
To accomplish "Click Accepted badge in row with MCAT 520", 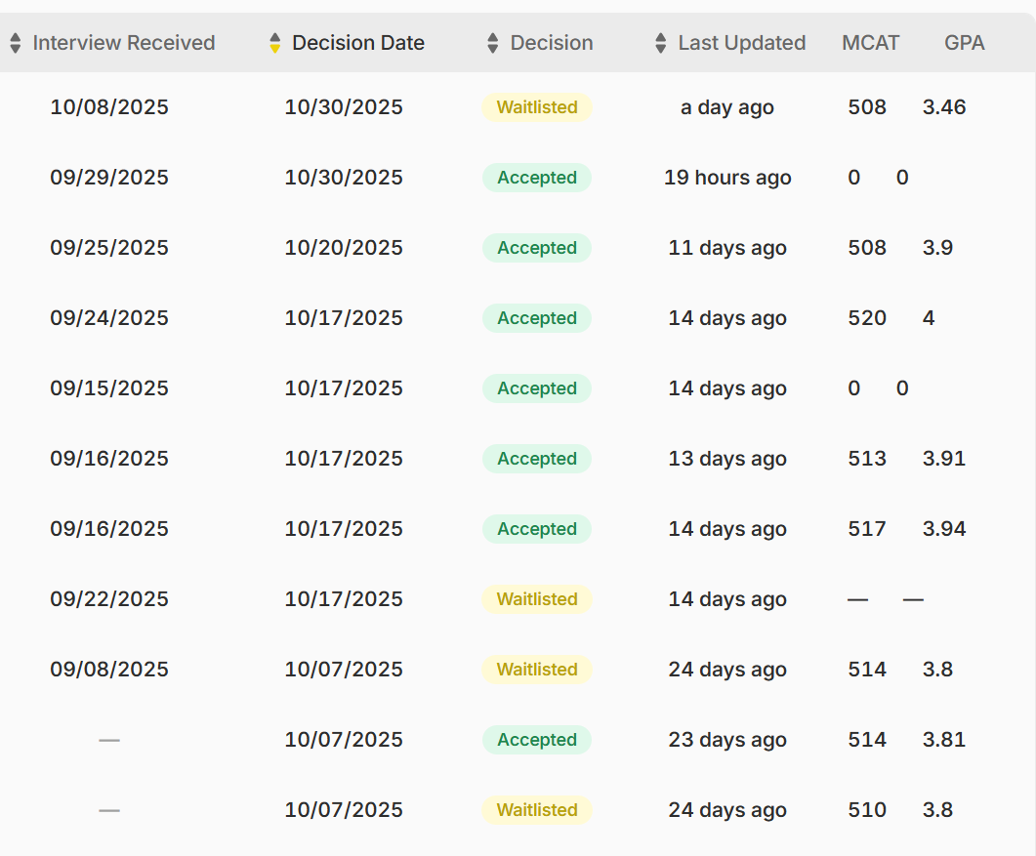I will click(x=537, y=318).
